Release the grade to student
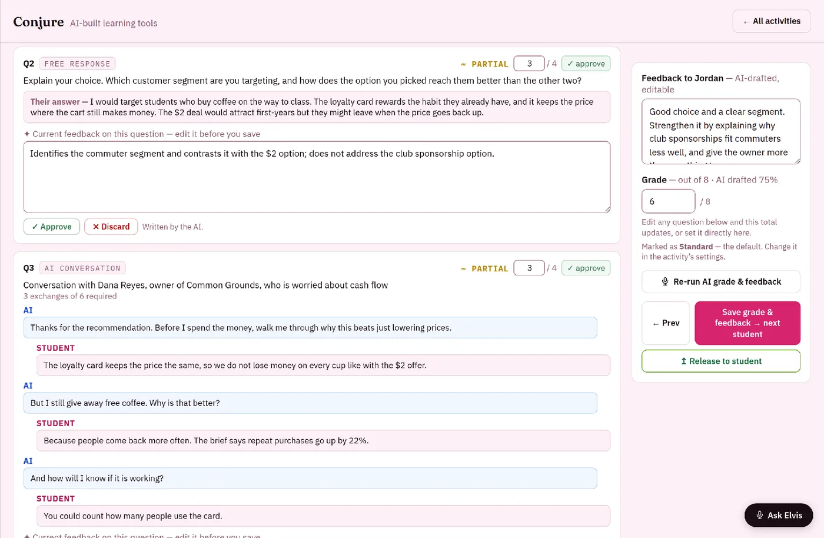The height and width of the screenshot is (538, 824). click(x=721, y=361)
